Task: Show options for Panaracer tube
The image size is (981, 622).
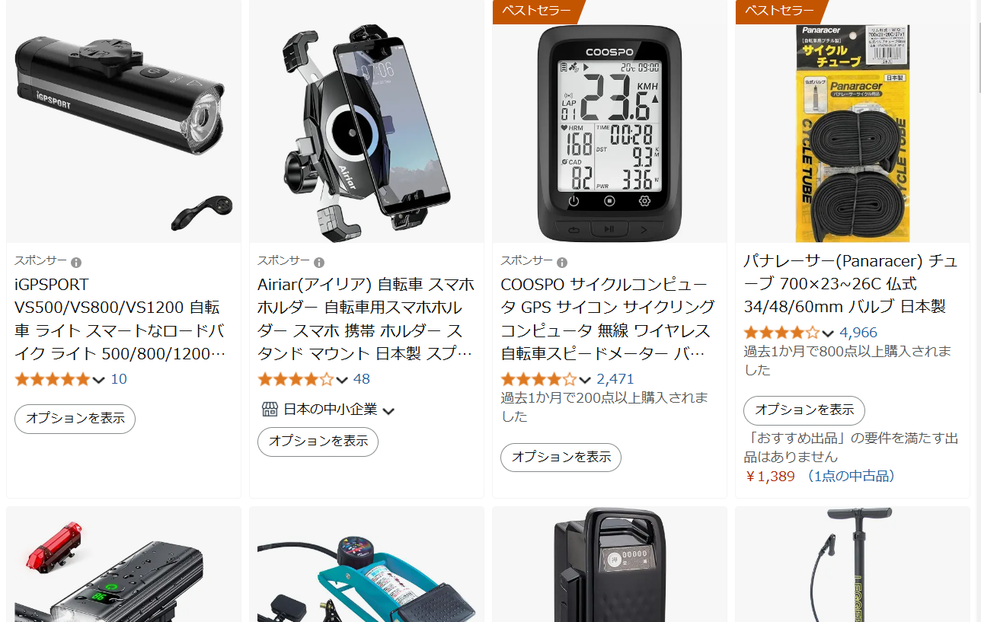Action: pyautogui.click(x=804, y=410)
